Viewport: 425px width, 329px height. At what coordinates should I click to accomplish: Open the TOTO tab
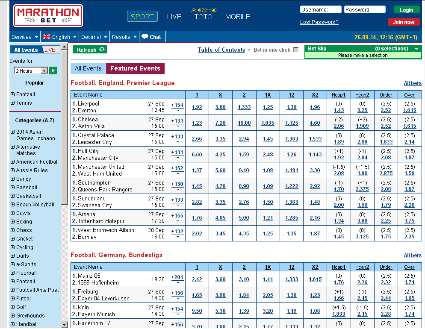pyautogui.click(x=203, y=17)
